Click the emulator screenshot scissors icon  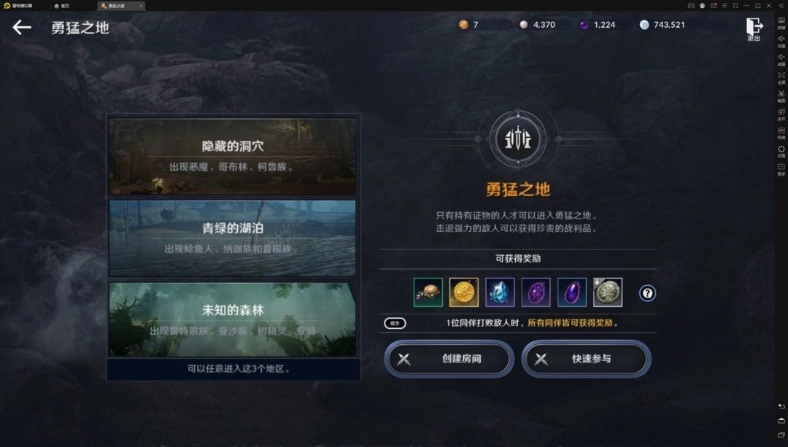click(781, 96)
